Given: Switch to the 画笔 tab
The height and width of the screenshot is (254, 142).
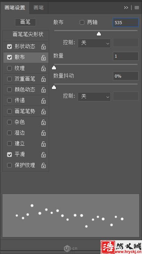Looking at the screenshot, I should [x=39, y=8].
